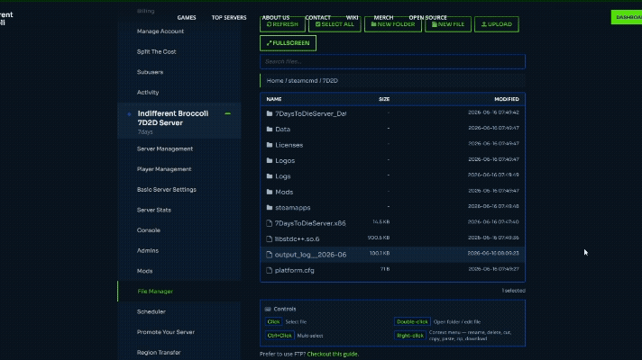Select the platform.cfg file name
The height and width of the screenshot is (360, 642).
(x=294, y=271)
